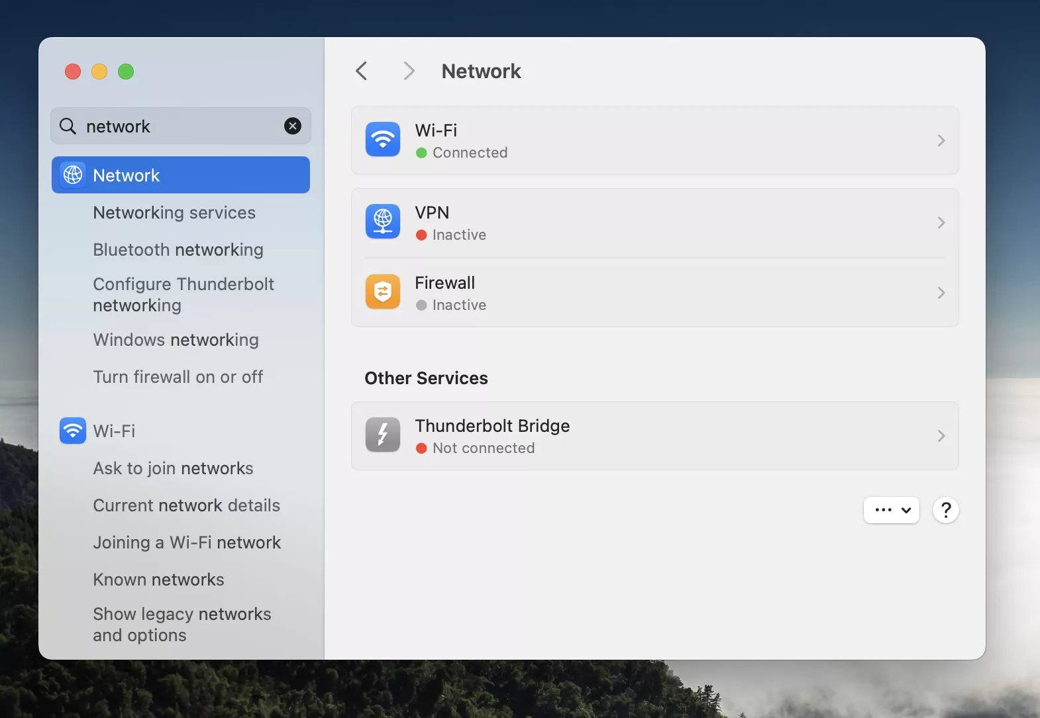Image resolution: width=1040 pixels, height=718 pixels.
Task: Click the orange Firewall shield icon
Action: point(383,292)
